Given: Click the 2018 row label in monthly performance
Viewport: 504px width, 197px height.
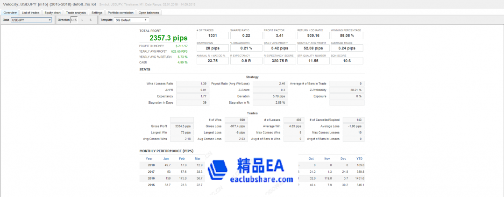Looking at the screenshot, I should point(151,165).
